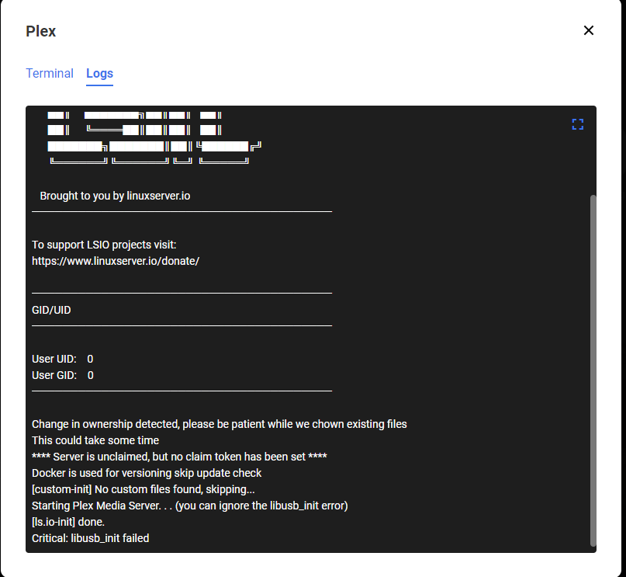Select the GID/UID section header
This screenshot has height=577, width=626.
point(51,309)
